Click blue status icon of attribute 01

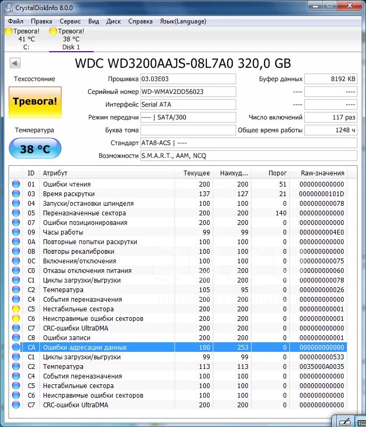pos(16,184)
